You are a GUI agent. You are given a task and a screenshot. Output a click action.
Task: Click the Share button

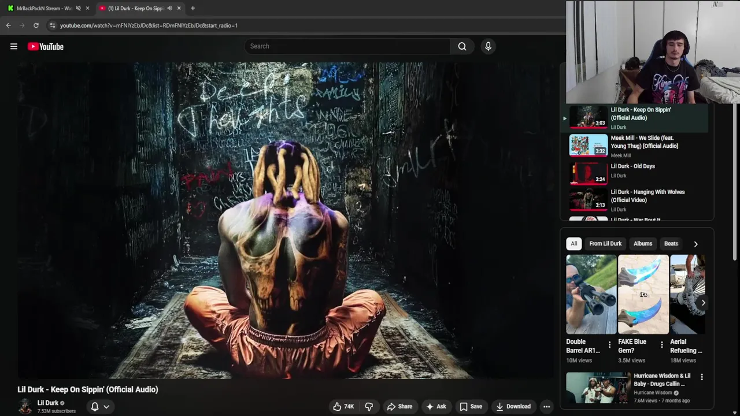(x=399, y=406)
